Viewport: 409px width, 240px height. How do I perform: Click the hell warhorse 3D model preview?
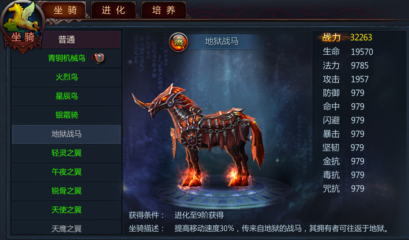click(198, 135)
